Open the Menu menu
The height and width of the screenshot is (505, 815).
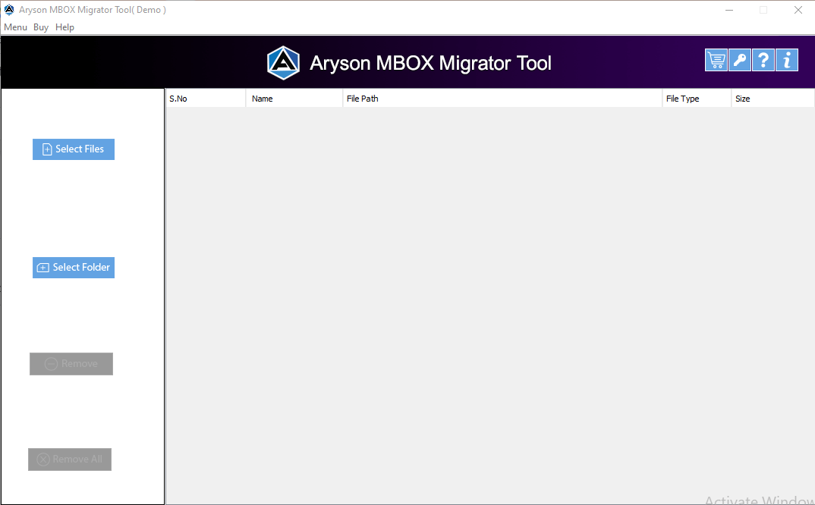click(16, 27)
